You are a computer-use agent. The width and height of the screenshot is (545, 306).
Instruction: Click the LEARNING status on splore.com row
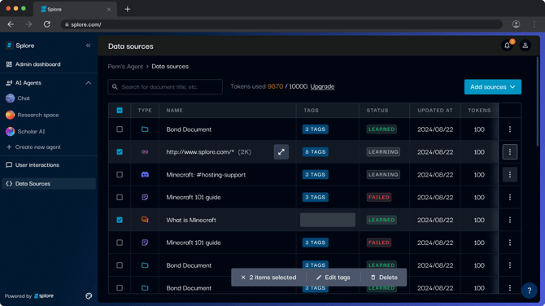pyautogui.click(x=383, y=152)
